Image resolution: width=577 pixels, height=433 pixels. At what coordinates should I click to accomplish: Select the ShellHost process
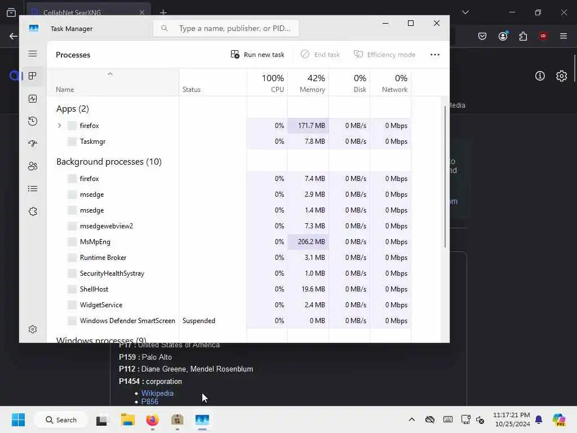click(230, 289)
